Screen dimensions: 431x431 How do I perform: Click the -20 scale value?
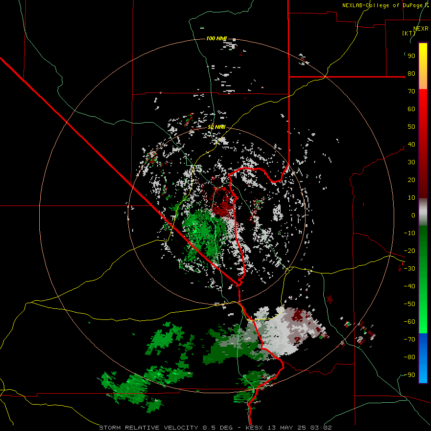pyautogui.click(x=409, y=251)
